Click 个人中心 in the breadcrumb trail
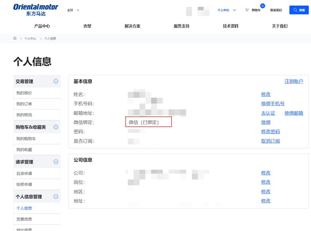Viewport: 311px width, 231px height. (30, 38)
